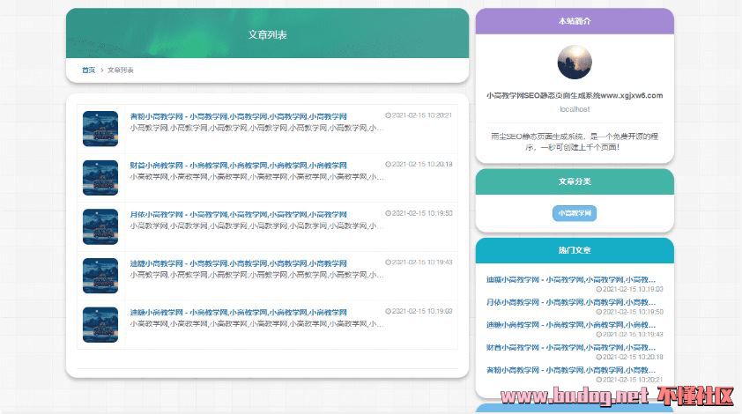Open thumbnail of article dated 10:19:43

[x=100, y=276]
